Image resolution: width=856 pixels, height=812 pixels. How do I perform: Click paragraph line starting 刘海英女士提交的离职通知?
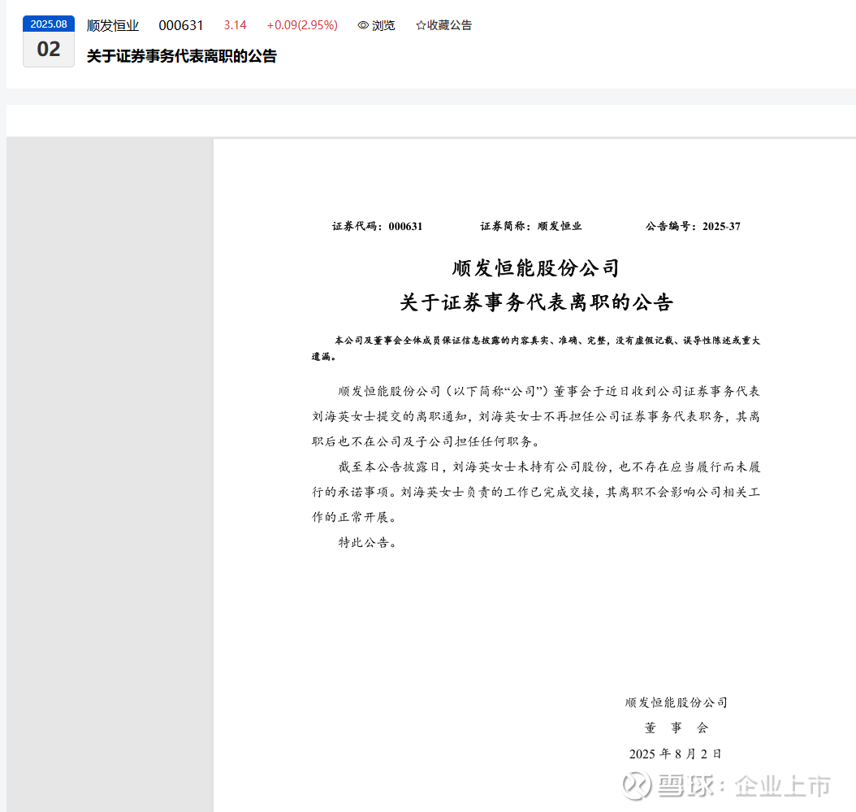(x=535, y=416)
